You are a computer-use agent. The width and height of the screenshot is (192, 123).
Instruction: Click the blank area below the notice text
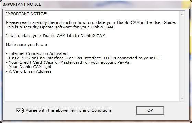[93, 87]
